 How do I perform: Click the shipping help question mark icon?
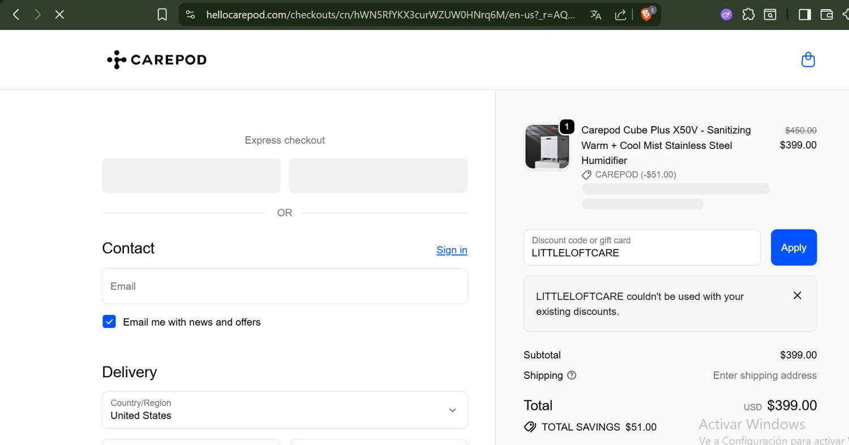572,375
